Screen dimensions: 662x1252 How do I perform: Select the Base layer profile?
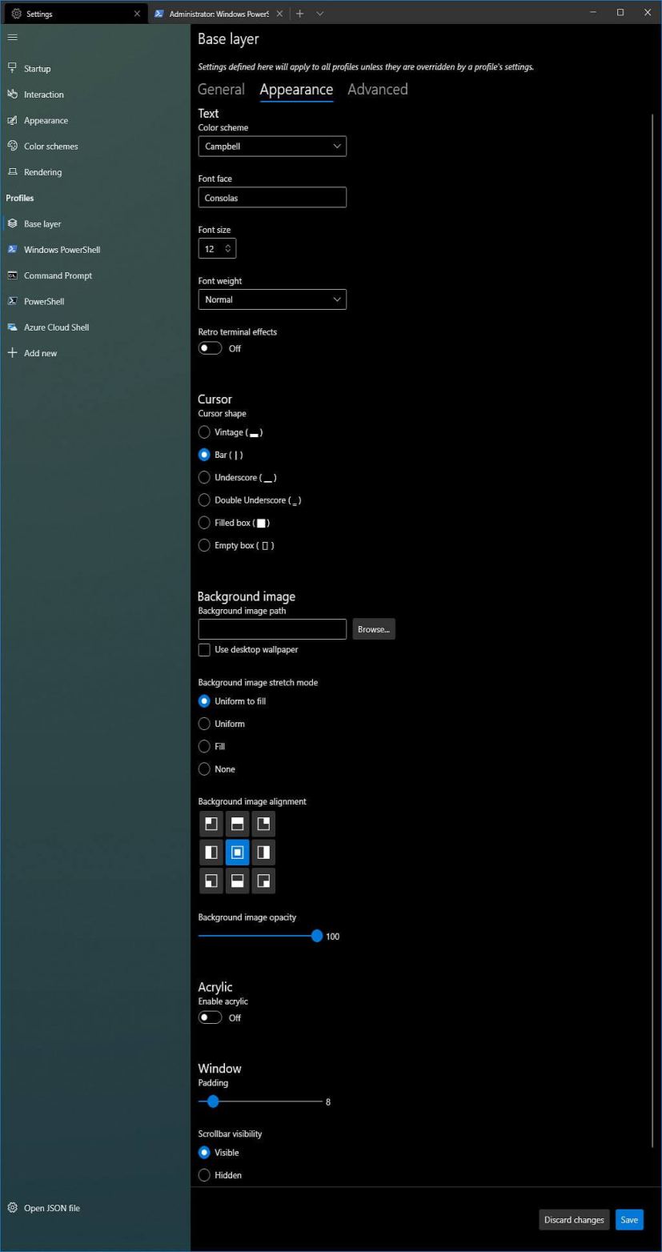pos(95,224)
